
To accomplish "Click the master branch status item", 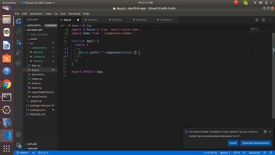I will (x=22, y=153).
